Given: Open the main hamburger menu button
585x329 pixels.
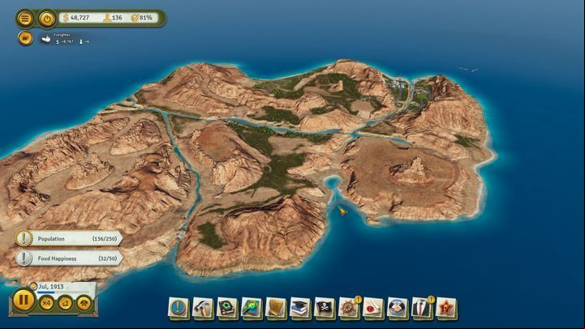Looking at the screenshot, I should coord(25,19).
